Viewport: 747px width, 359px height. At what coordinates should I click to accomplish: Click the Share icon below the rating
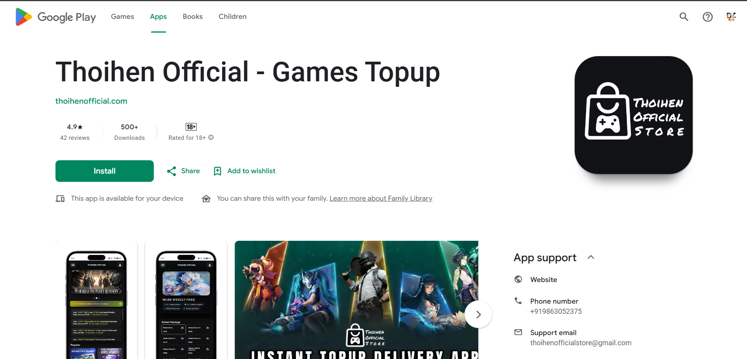171,171
